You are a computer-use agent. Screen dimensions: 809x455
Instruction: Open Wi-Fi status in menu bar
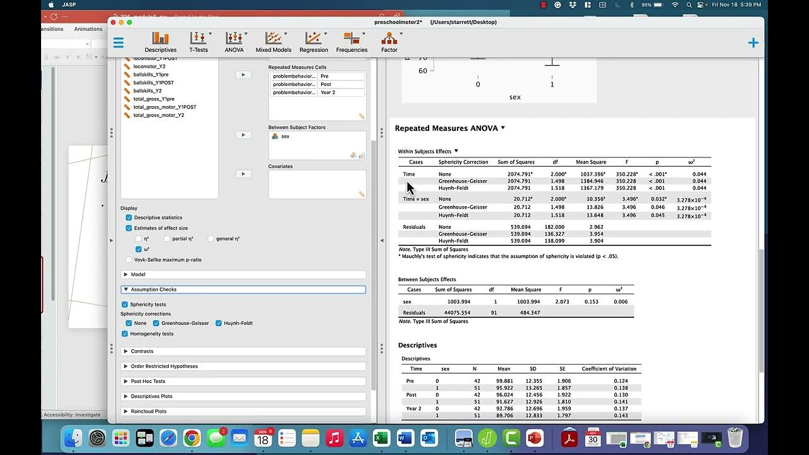click(674, 4)
